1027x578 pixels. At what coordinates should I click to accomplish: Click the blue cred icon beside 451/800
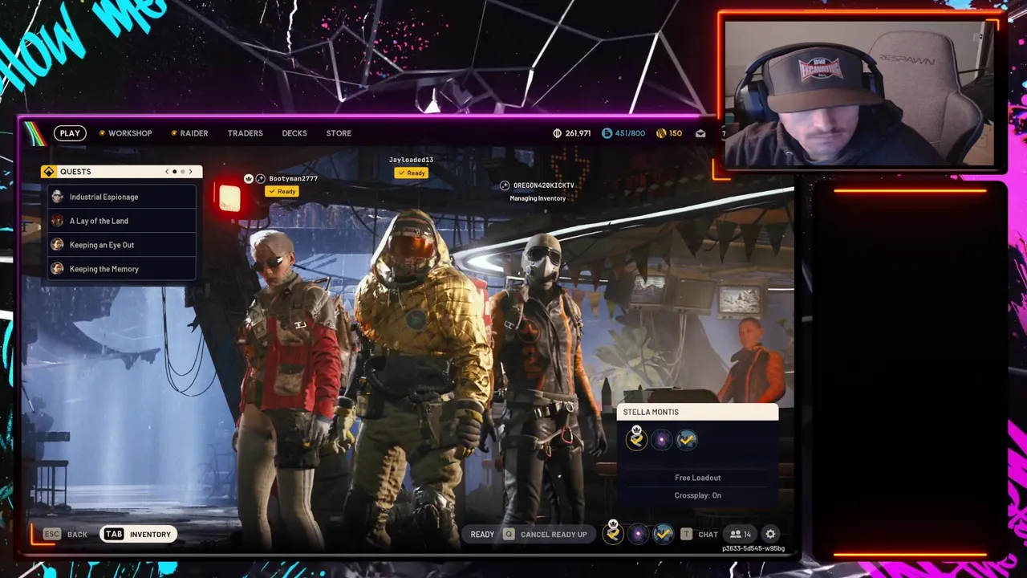click(x=607, y=133)
